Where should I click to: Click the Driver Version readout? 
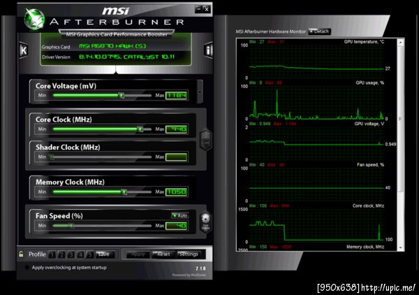tap(126, 57)
